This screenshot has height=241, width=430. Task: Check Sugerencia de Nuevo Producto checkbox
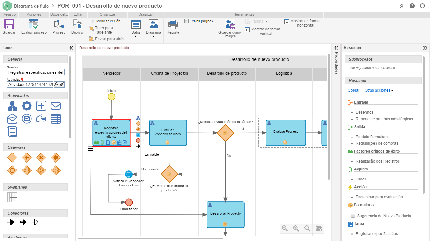[353, 216]
